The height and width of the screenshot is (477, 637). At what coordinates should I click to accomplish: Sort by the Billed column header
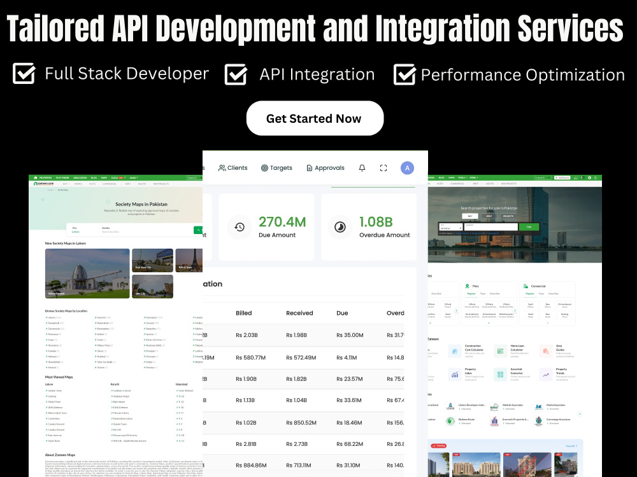click(x=244, y=313)
